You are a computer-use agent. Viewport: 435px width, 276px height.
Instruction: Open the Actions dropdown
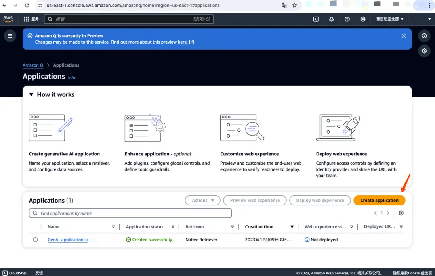pyautogui.click(x=203, y=201)
